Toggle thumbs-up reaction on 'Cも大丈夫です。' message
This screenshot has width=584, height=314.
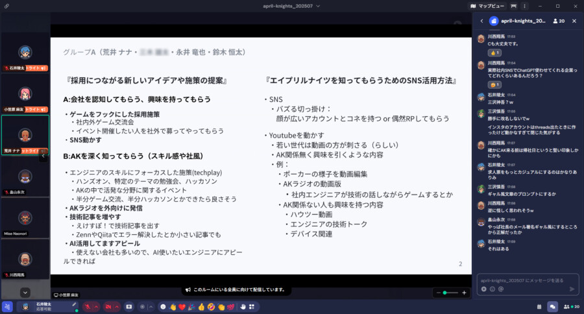[x=494, y=53]
